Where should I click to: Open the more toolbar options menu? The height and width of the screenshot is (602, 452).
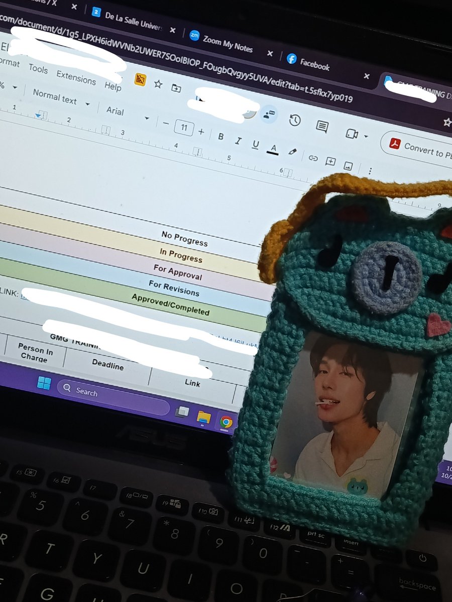[370, 171]
